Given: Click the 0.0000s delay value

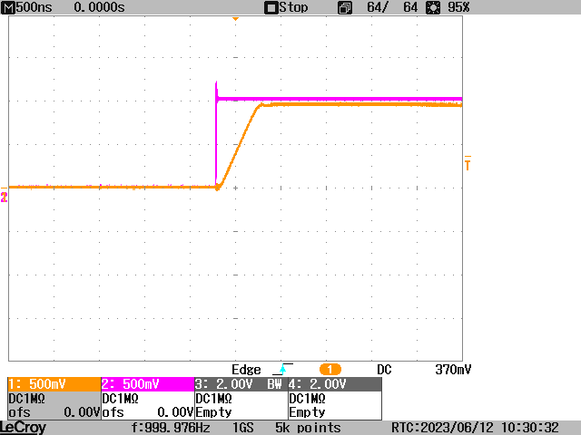Looking at the screenshot, I should point(99,7).
